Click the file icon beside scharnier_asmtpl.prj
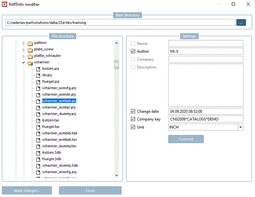The height and width of the screenshot is (197, 255). 38,108
